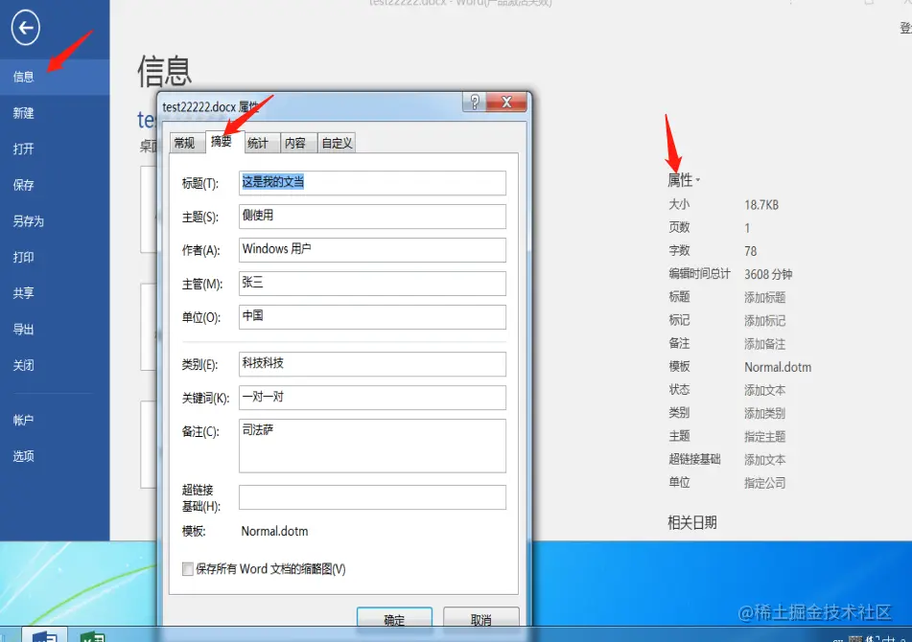Expand the 属性 properties dropdown
This screenshot has height=642, width=912.
[684, 180]
